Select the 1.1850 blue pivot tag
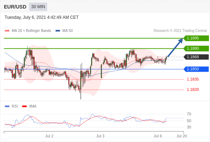210x142 pixels. 196,69
